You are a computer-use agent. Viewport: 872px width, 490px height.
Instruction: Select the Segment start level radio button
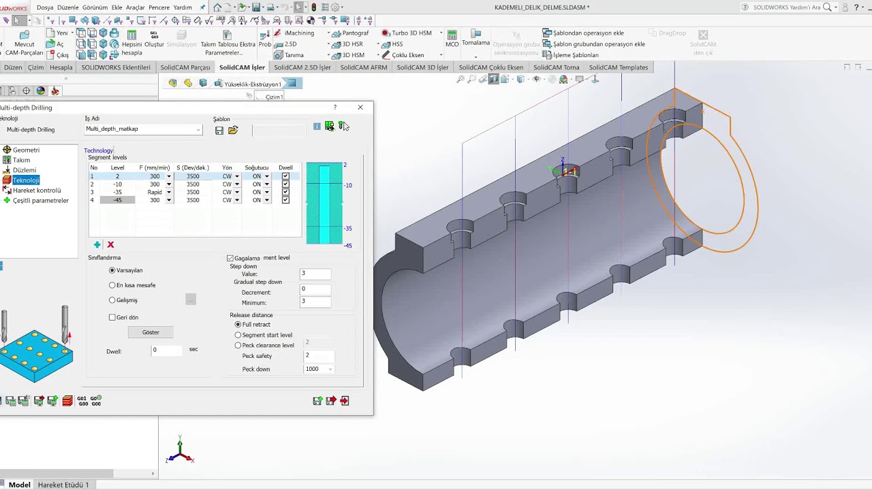point(238,335)
